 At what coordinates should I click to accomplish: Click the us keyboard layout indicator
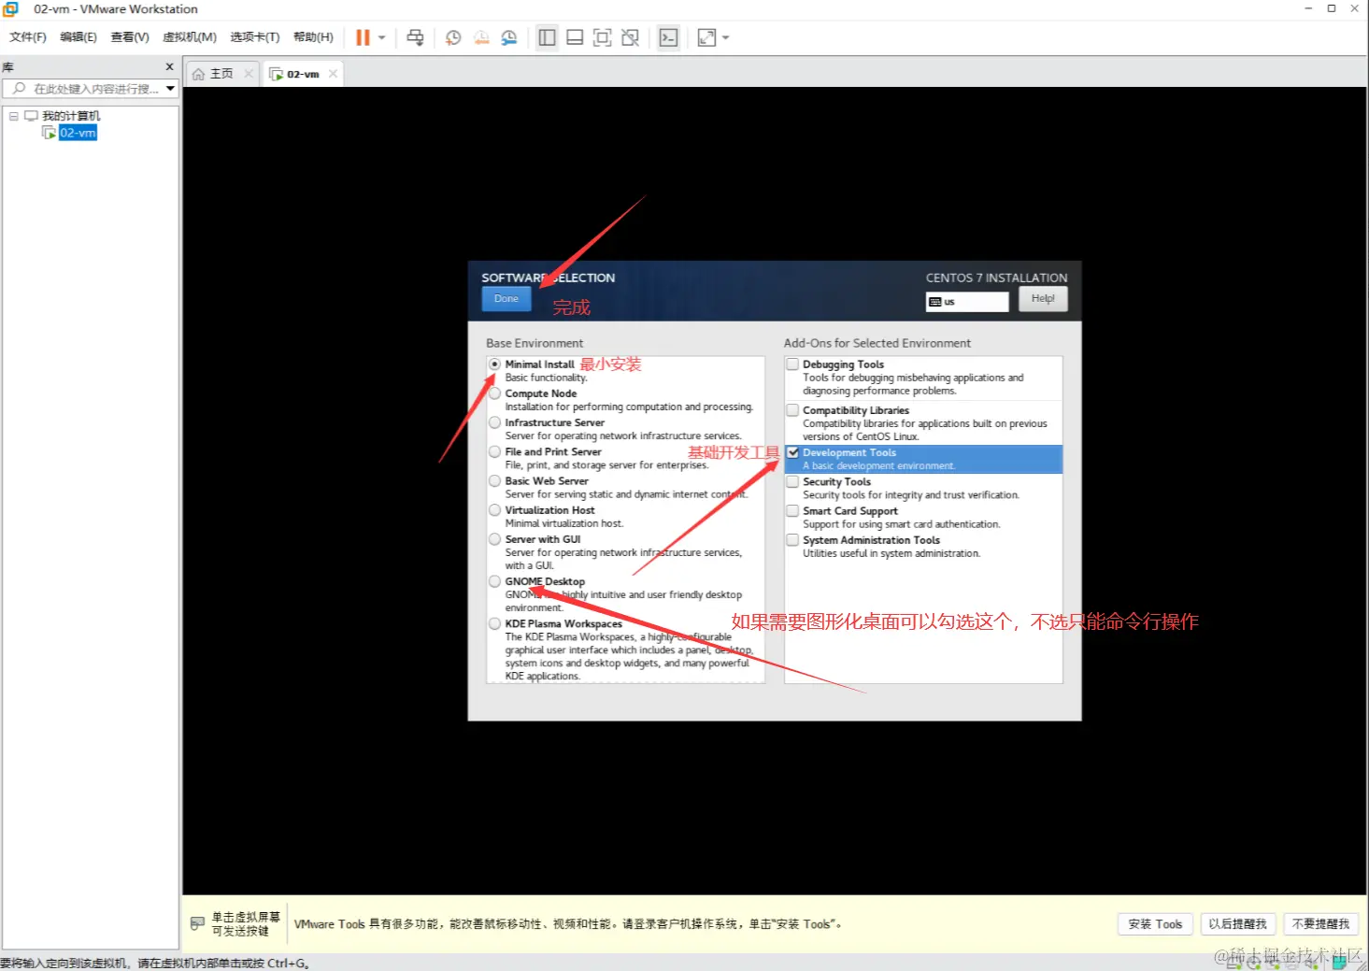point(967,302)
